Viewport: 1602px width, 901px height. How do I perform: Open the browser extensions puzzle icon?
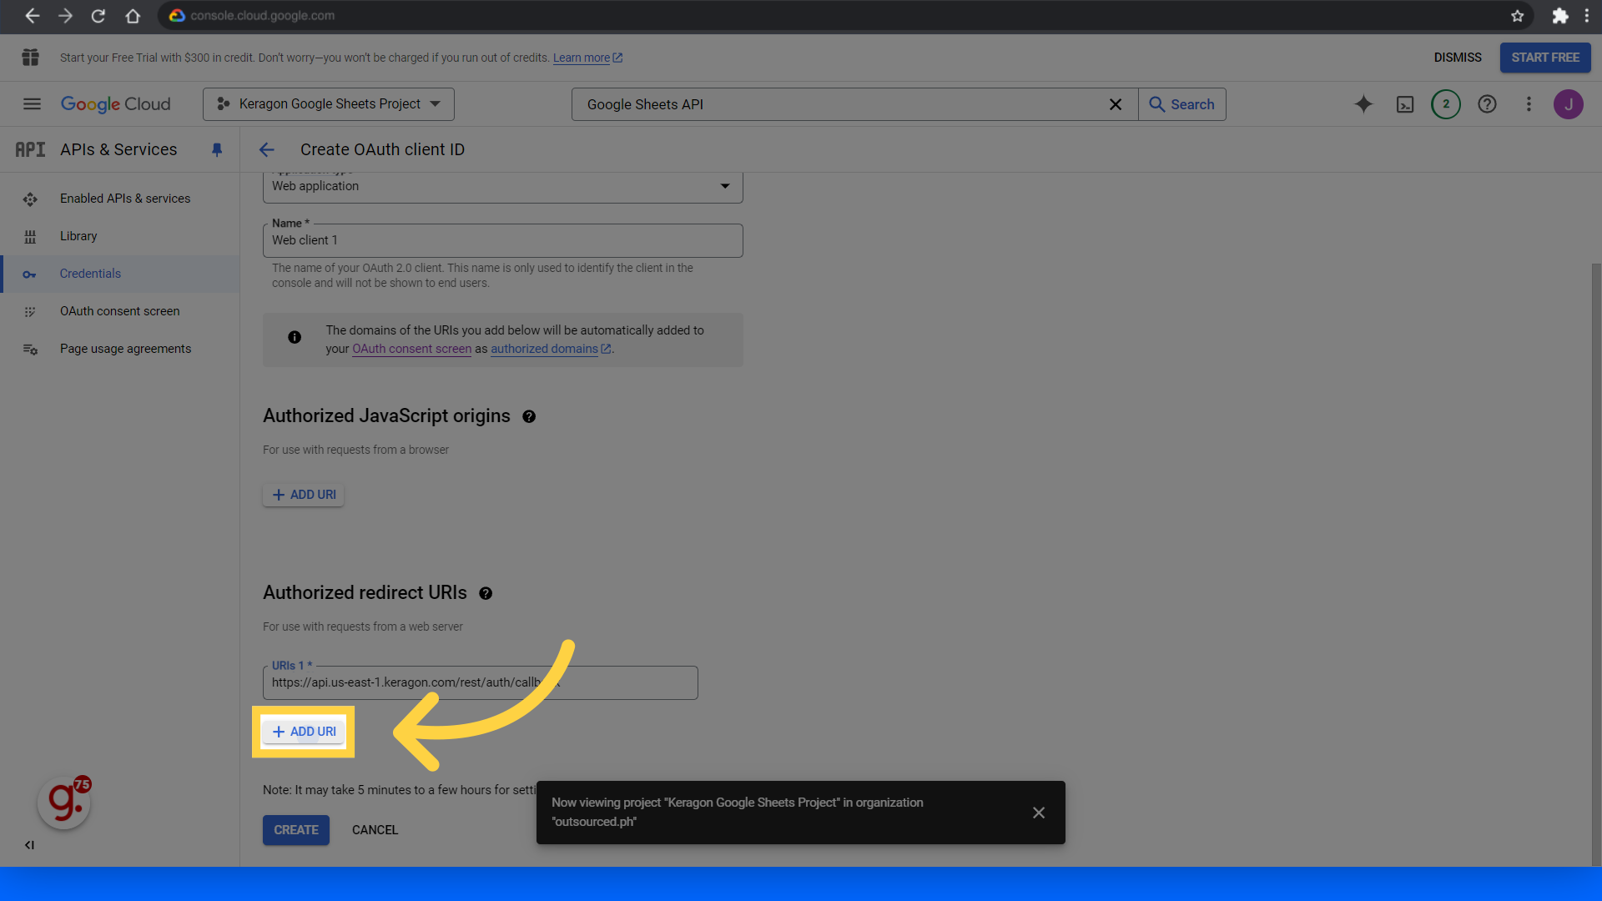click(1559, 16)
